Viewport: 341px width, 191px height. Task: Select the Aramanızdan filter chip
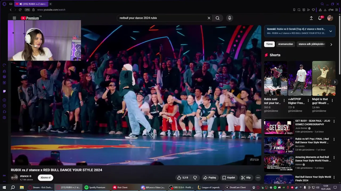pos(286,44)
